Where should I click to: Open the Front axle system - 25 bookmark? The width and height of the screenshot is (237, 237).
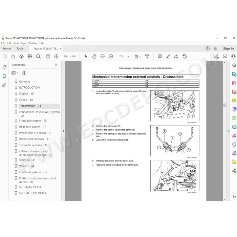[33, 121]
